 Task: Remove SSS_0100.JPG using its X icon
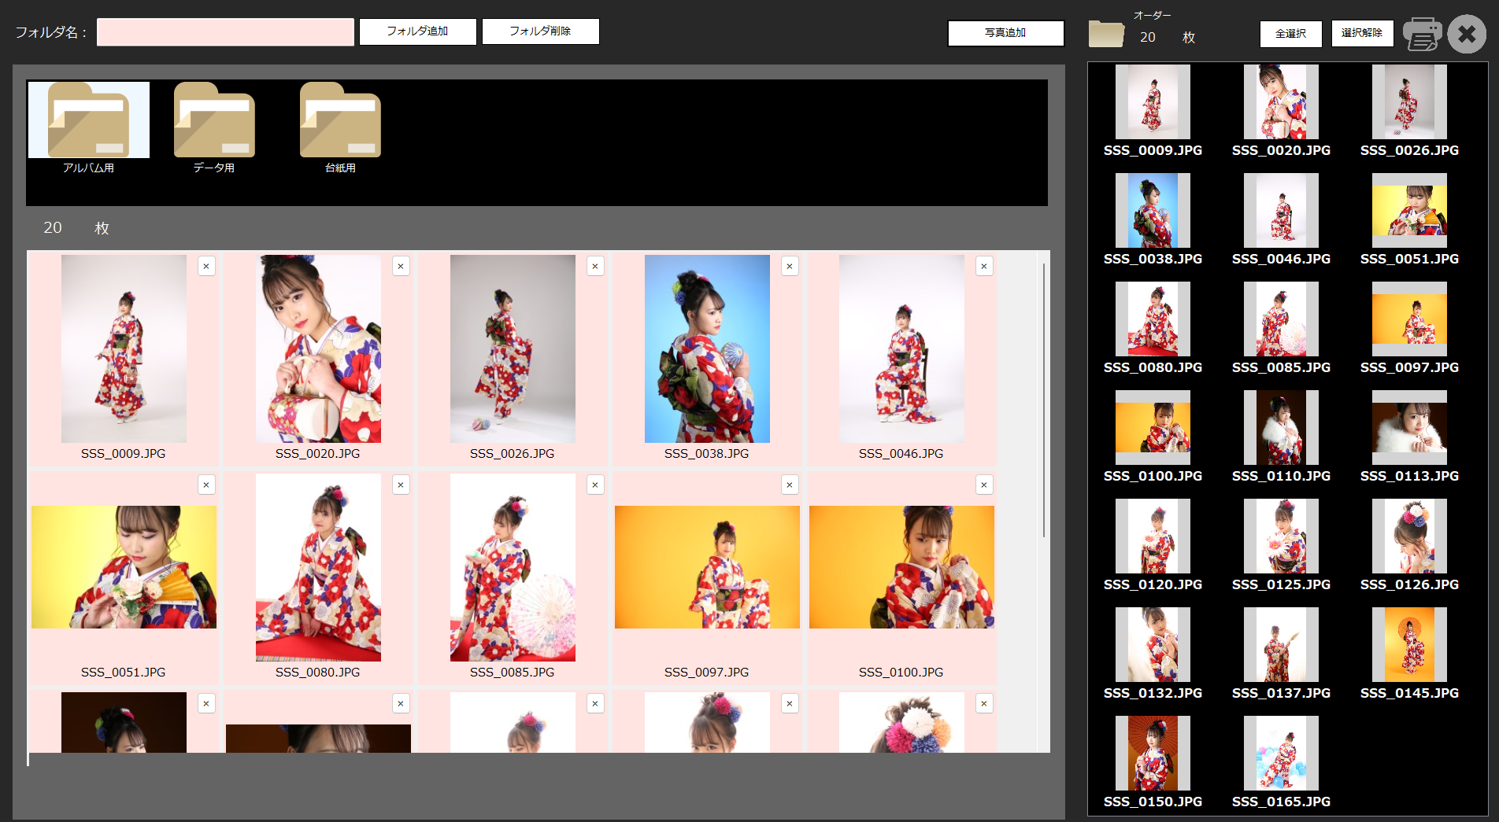pos(984,485)
